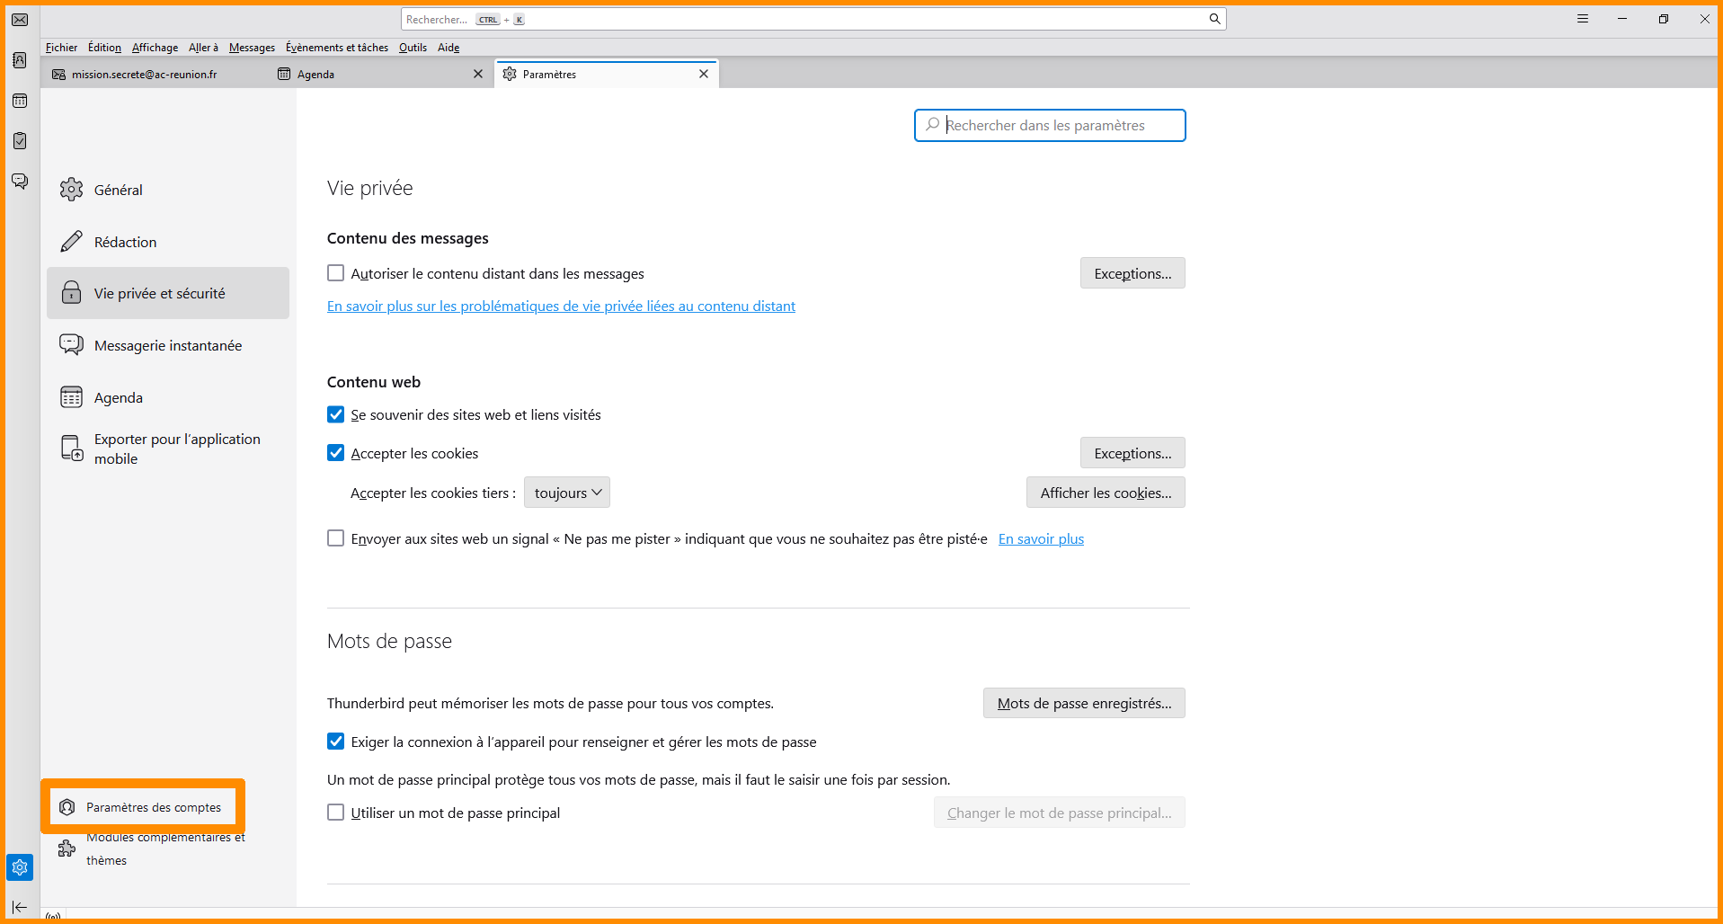Image resolution: width=1723 pixels, height=924 pixels.
Task: Open the Thunderbird hamburger app menu
Action: point(1583,19)
